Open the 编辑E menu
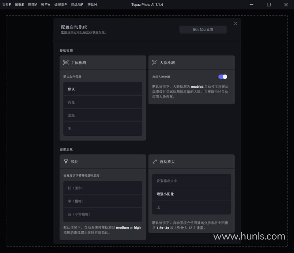 coord(19,5)
